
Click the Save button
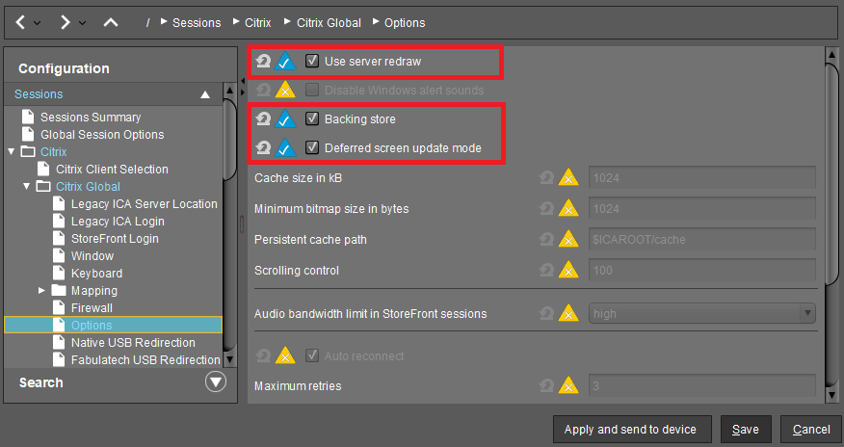(x=745, y=430)
